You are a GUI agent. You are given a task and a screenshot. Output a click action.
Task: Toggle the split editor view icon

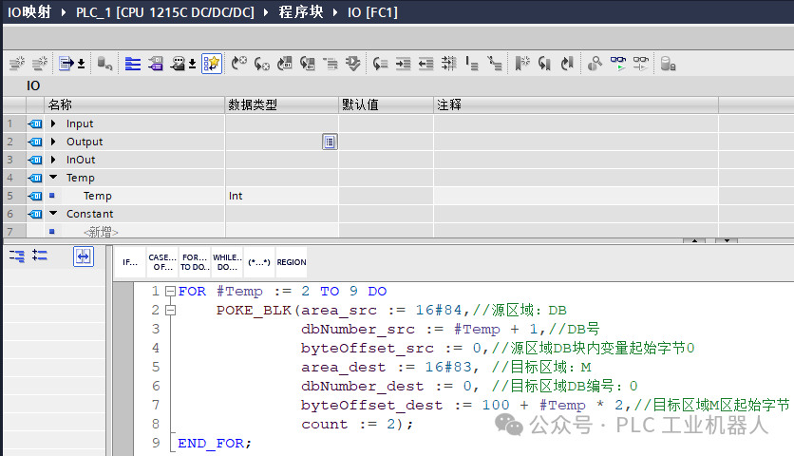[84, 256]
